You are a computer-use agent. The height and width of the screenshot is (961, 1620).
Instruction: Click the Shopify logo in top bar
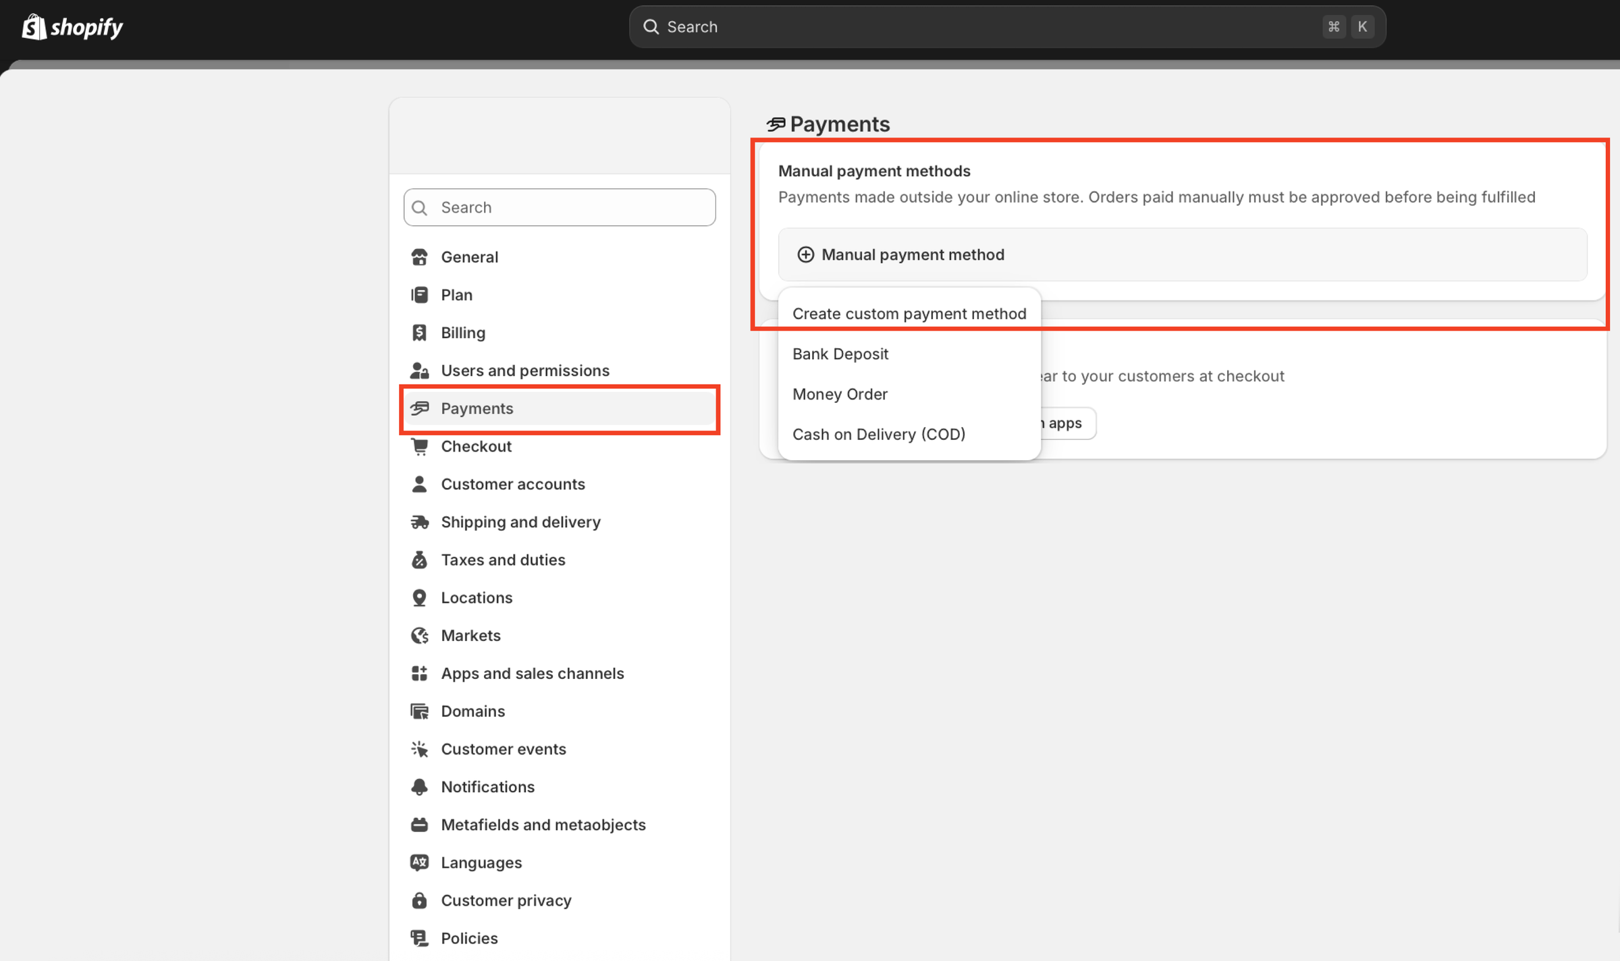pyautogui.click(x=72, y=26)
